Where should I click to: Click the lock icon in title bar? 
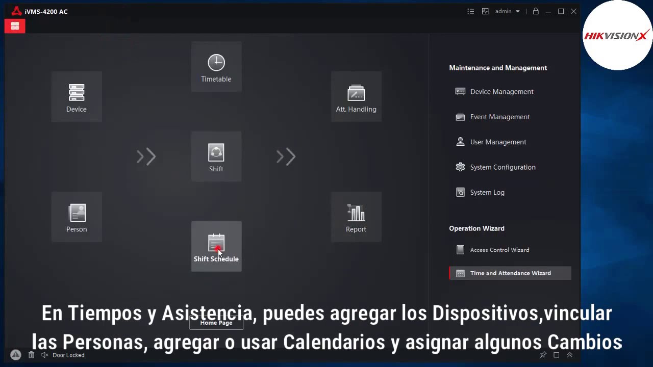pos(536,11)
